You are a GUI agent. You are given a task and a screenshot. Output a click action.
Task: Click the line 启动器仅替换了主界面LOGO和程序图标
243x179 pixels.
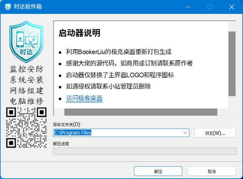[120, 75]
